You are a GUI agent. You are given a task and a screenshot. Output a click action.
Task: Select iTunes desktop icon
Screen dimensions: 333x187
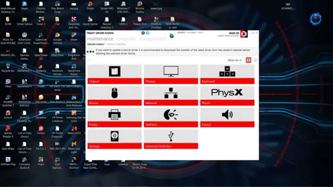41,83
